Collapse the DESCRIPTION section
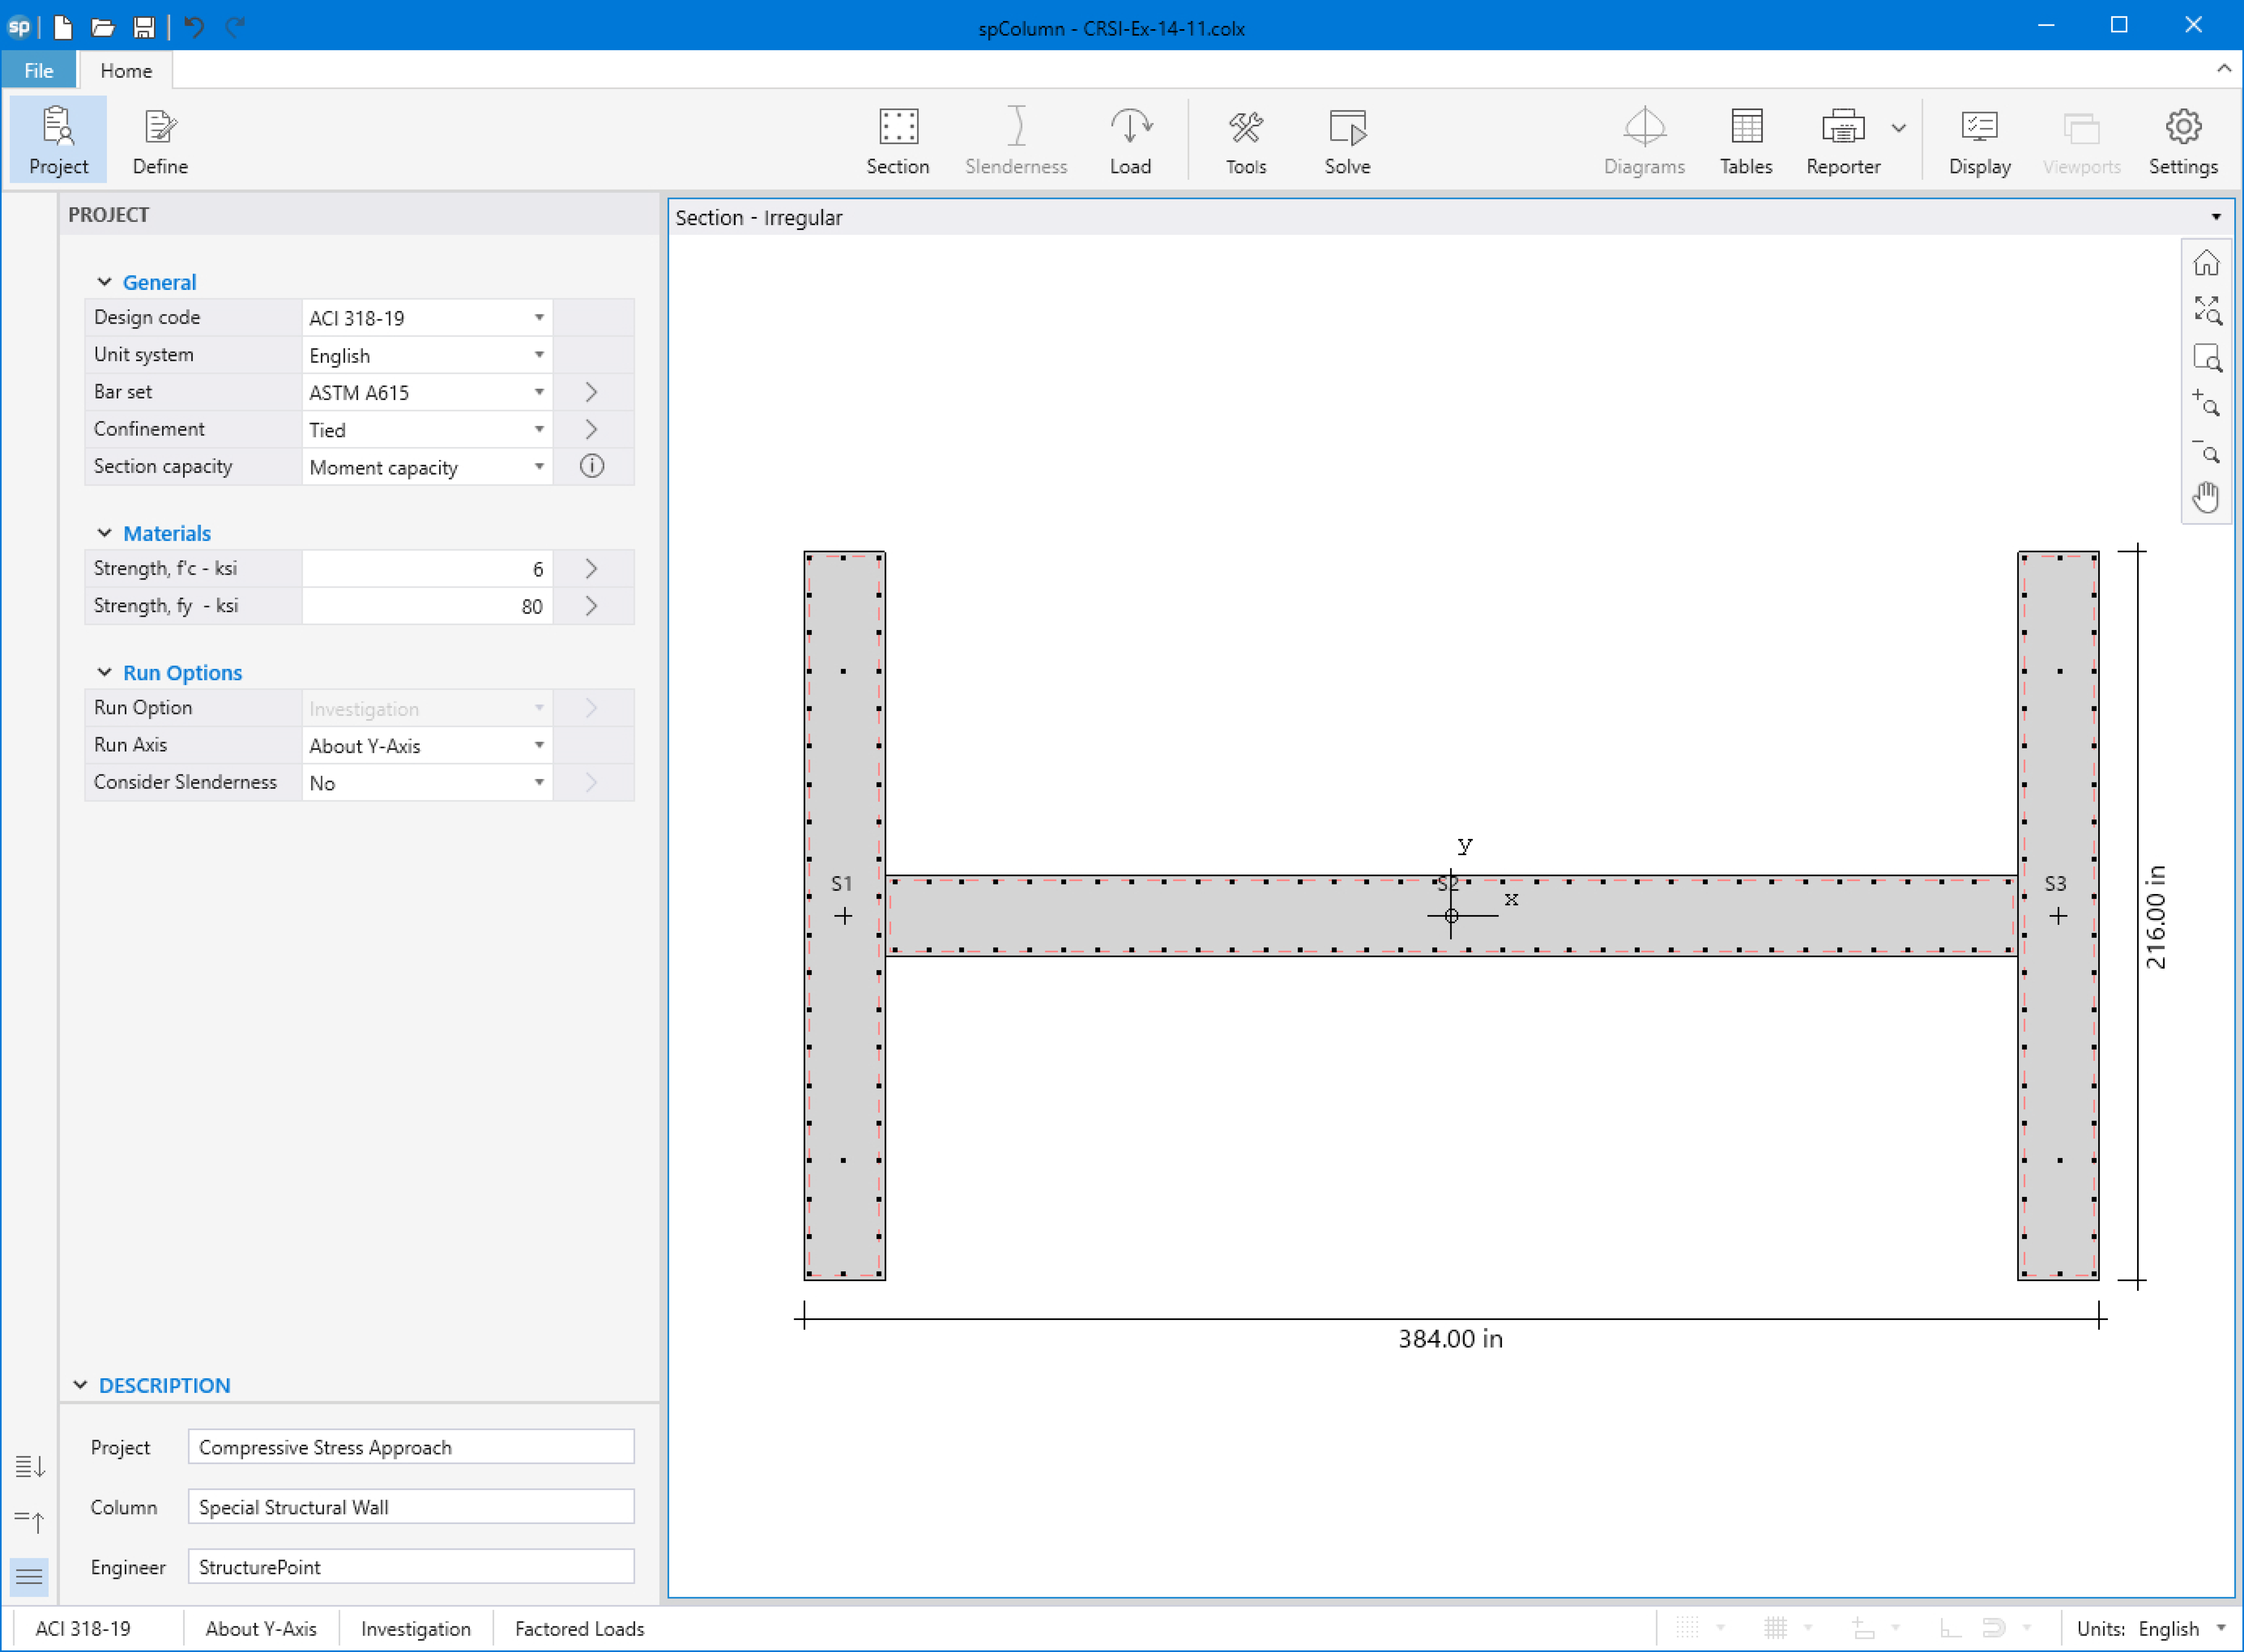The width and height of the screenshot is (2244, 1652). [80, 1384]
